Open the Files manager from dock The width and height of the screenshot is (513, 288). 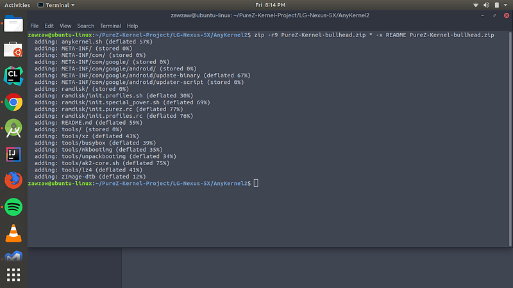(13, 24)
